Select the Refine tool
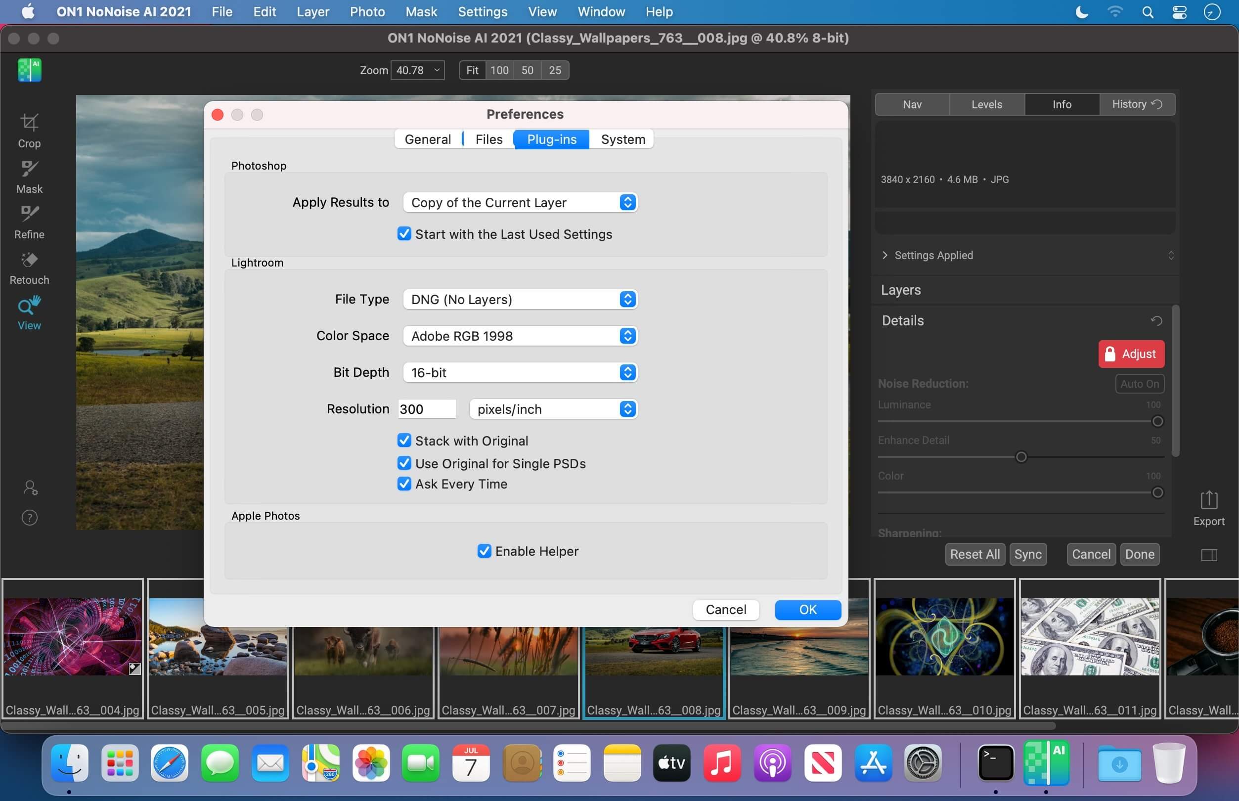This screenshot has height=801, width=1239. click(29, 222)
